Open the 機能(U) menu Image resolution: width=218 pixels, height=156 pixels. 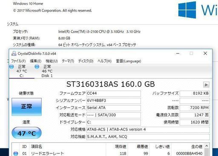52,61
